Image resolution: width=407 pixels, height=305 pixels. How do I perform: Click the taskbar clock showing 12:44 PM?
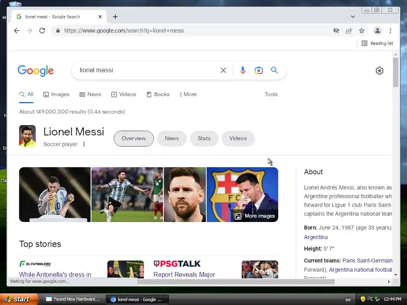click(392, 299)
